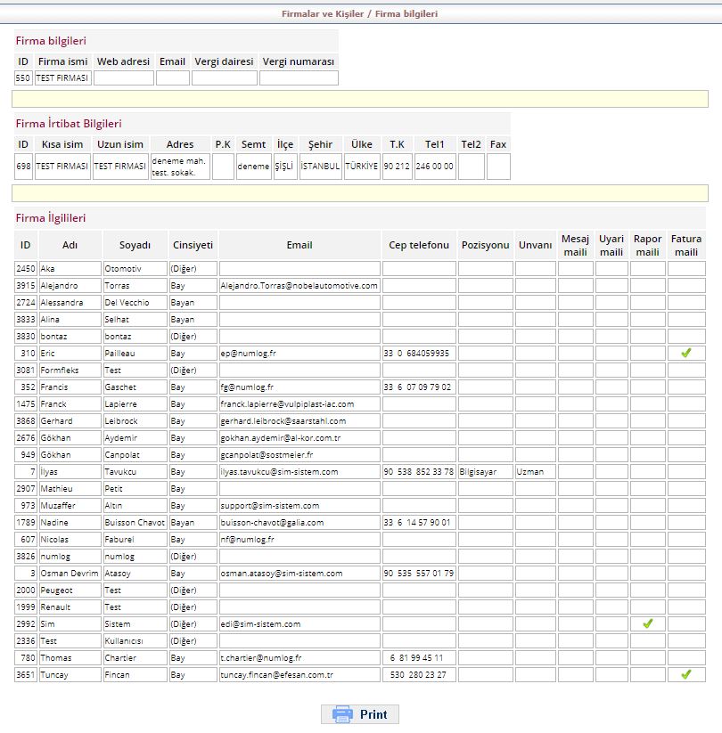This screenshot has height=733, width=722.
Task: Click the Web adresi field for TEST FIRMASI
Action: [x=124, y=78]
